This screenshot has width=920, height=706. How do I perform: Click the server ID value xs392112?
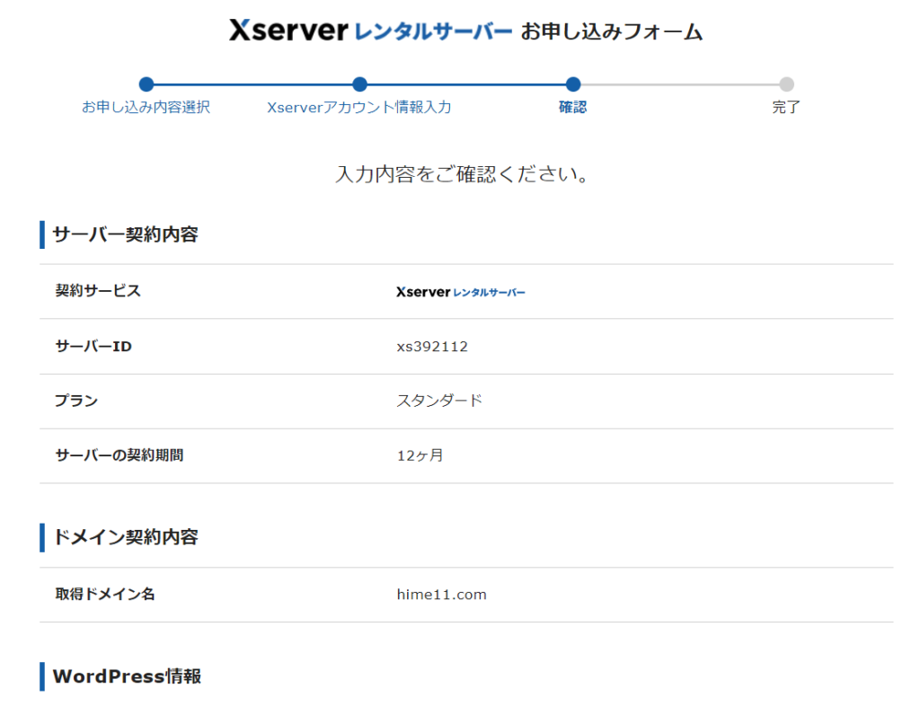click(432, 347)
